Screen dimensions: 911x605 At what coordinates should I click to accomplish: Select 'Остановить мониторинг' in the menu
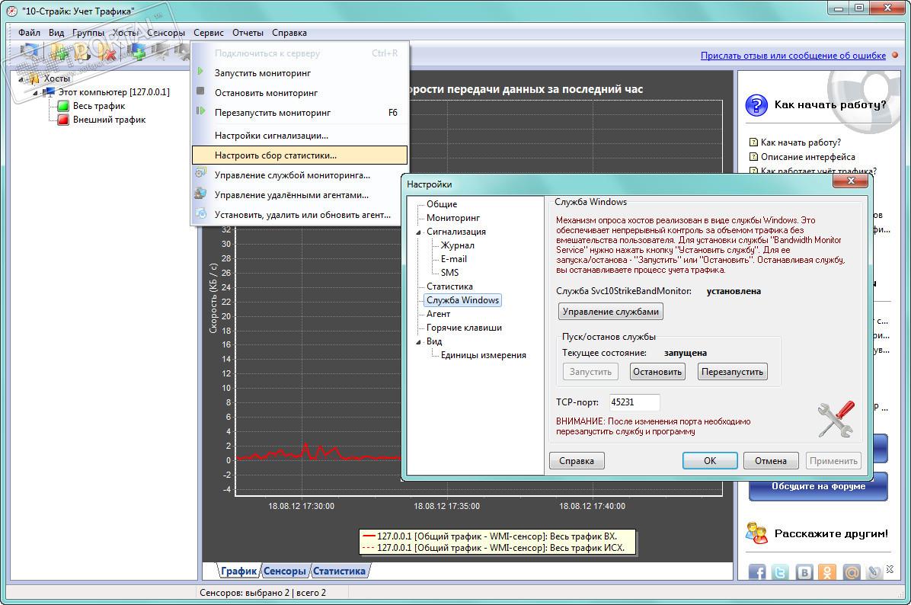coord(266,93)
